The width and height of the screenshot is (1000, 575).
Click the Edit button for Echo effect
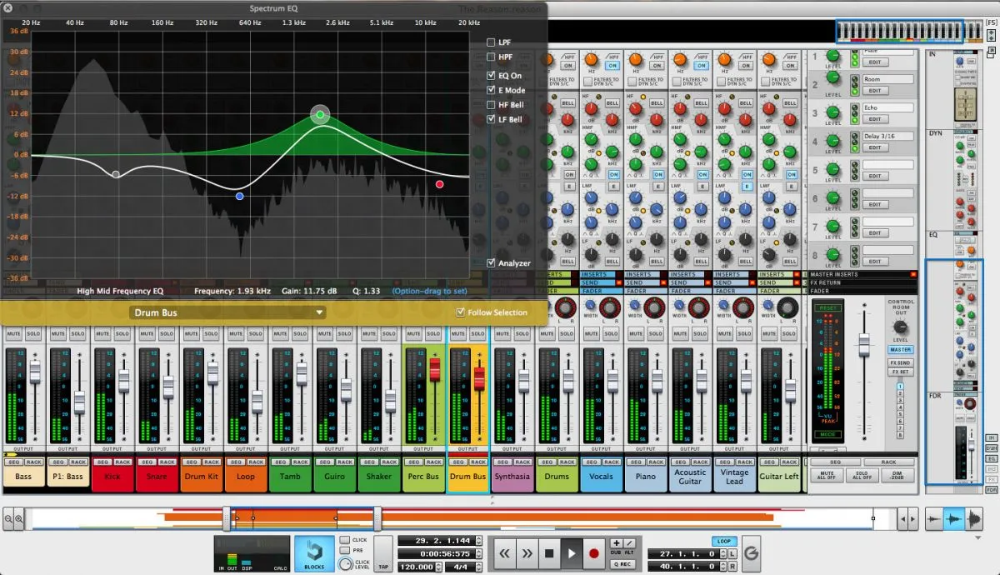874,118
